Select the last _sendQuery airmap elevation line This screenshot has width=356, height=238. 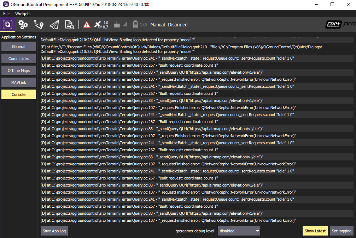(x=197, y=213)
